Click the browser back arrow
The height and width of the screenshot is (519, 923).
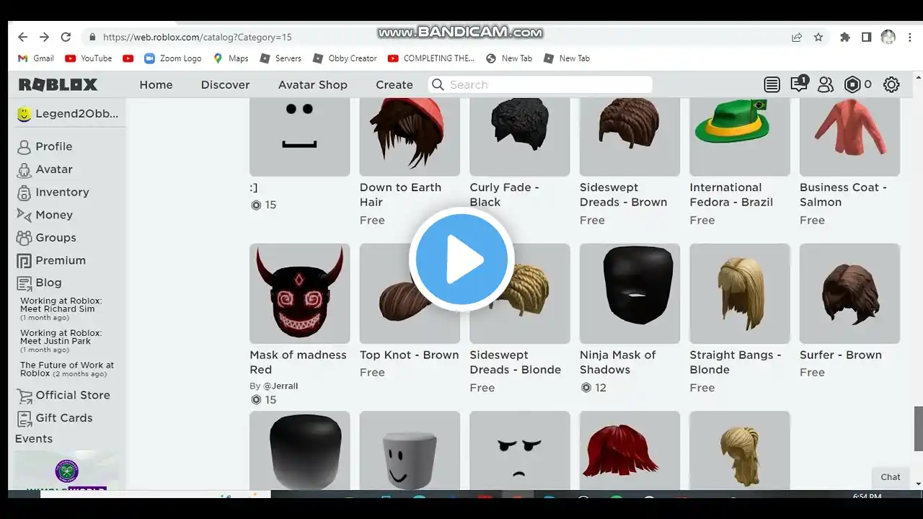[x=22, y=37]
